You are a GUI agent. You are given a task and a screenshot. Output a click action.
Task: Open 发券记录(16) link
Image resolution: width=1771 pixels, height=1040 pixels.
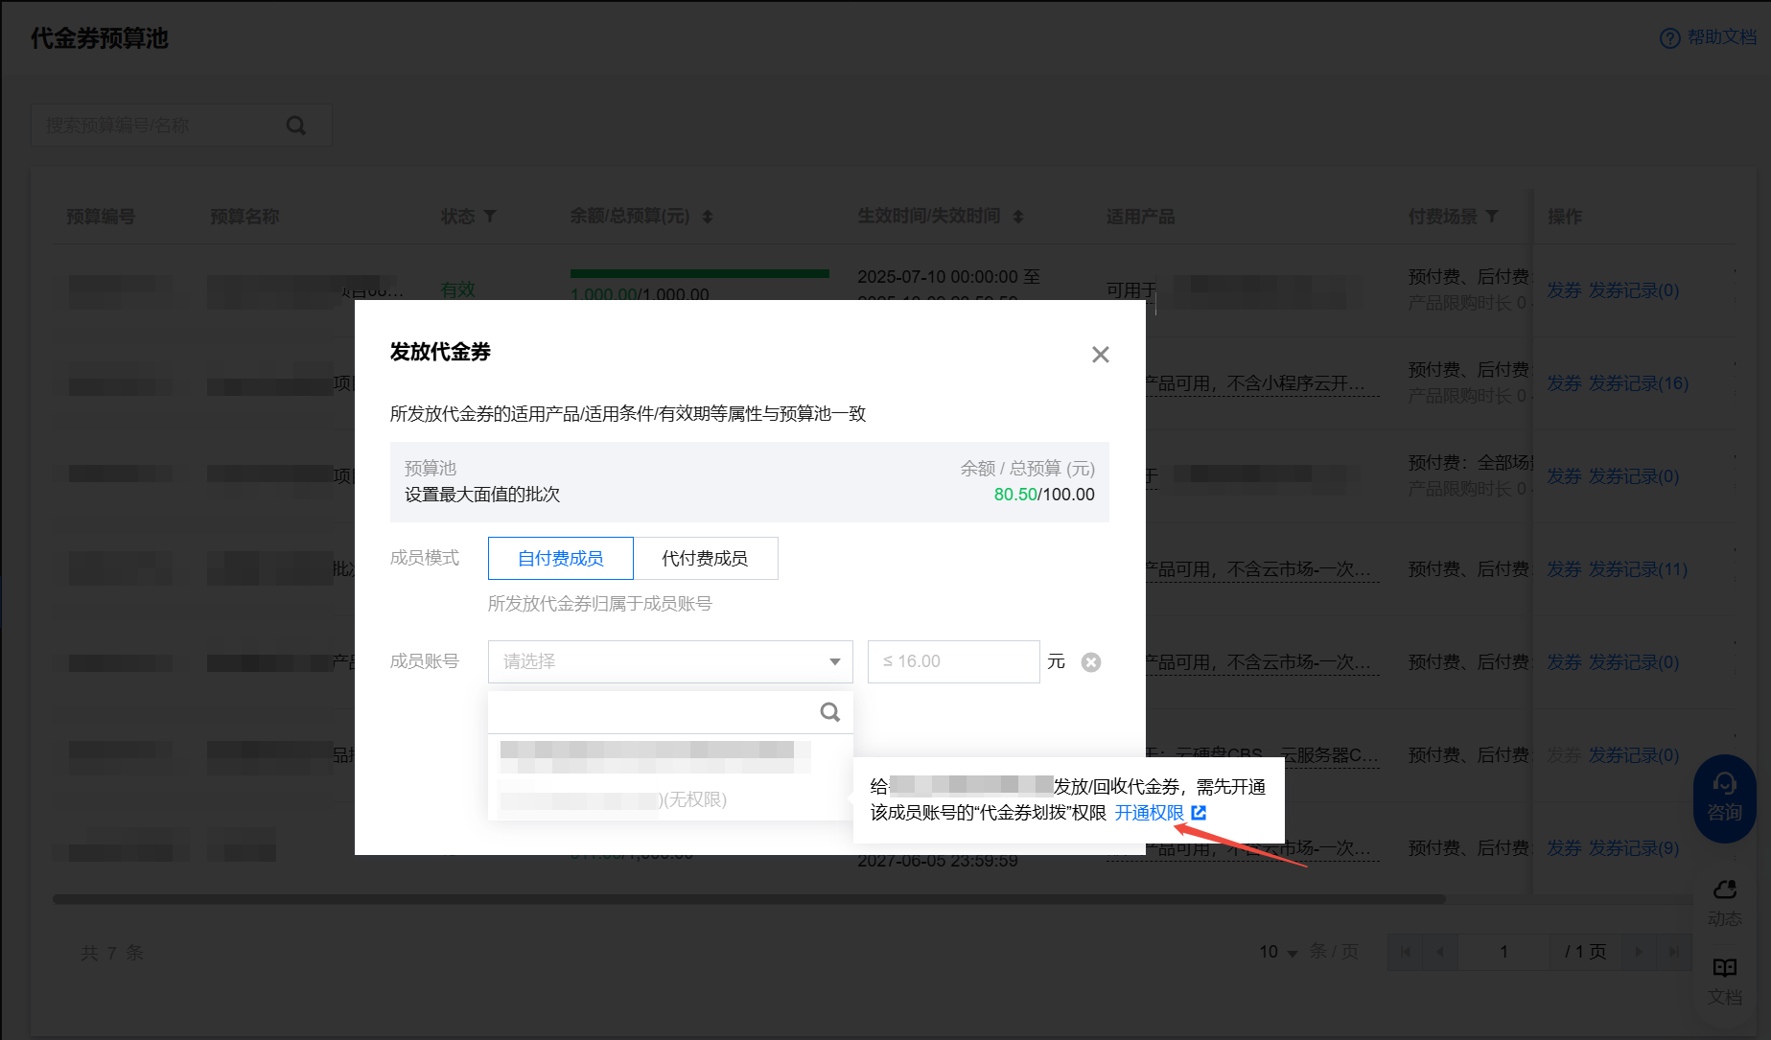click(x=1638, y=383)
